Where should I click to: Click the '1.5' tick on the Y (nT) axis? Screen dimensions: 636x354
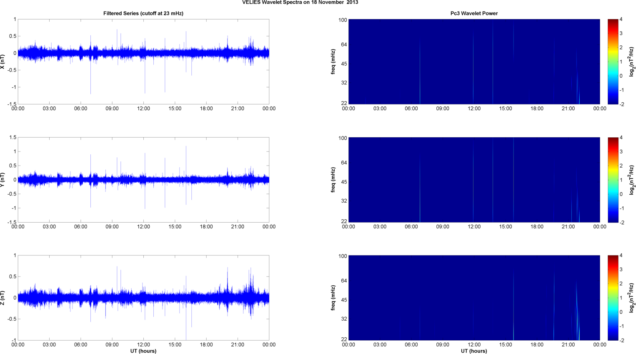click(x=13, y=138)
